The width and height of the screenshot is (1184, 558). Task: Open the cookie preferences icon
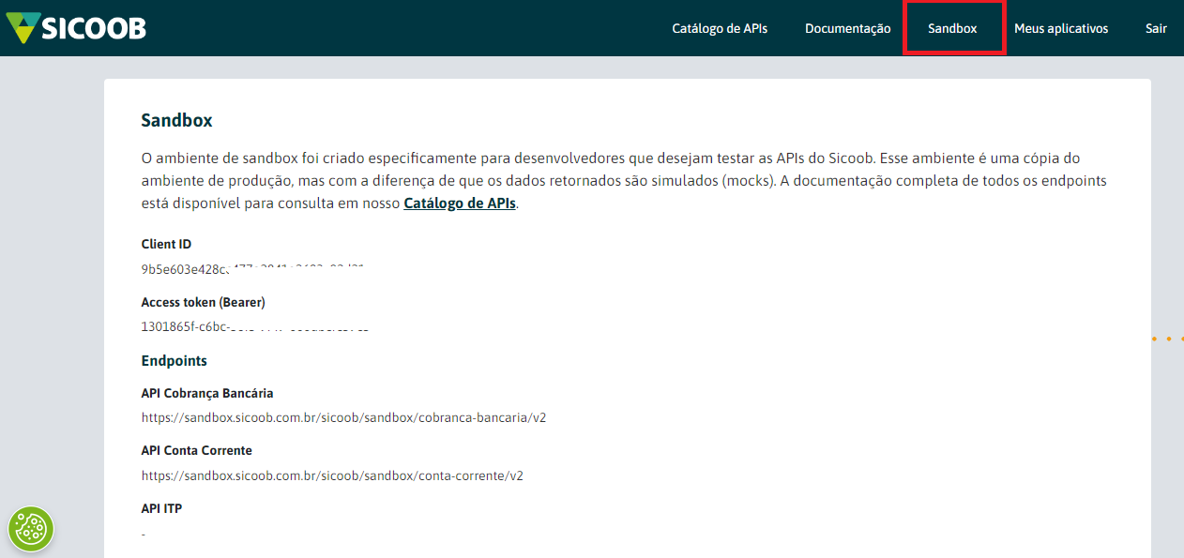(x=31, y=529)
